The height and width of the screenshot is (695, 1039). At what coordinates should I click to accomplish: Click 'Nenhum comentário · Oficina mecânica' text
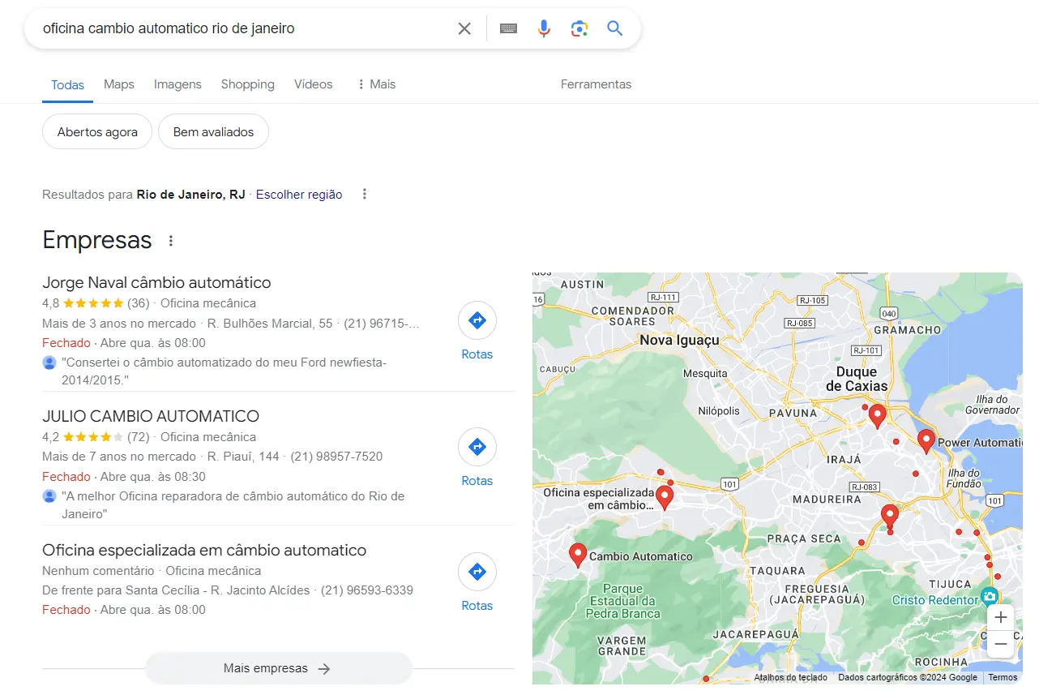click(152, 571)
